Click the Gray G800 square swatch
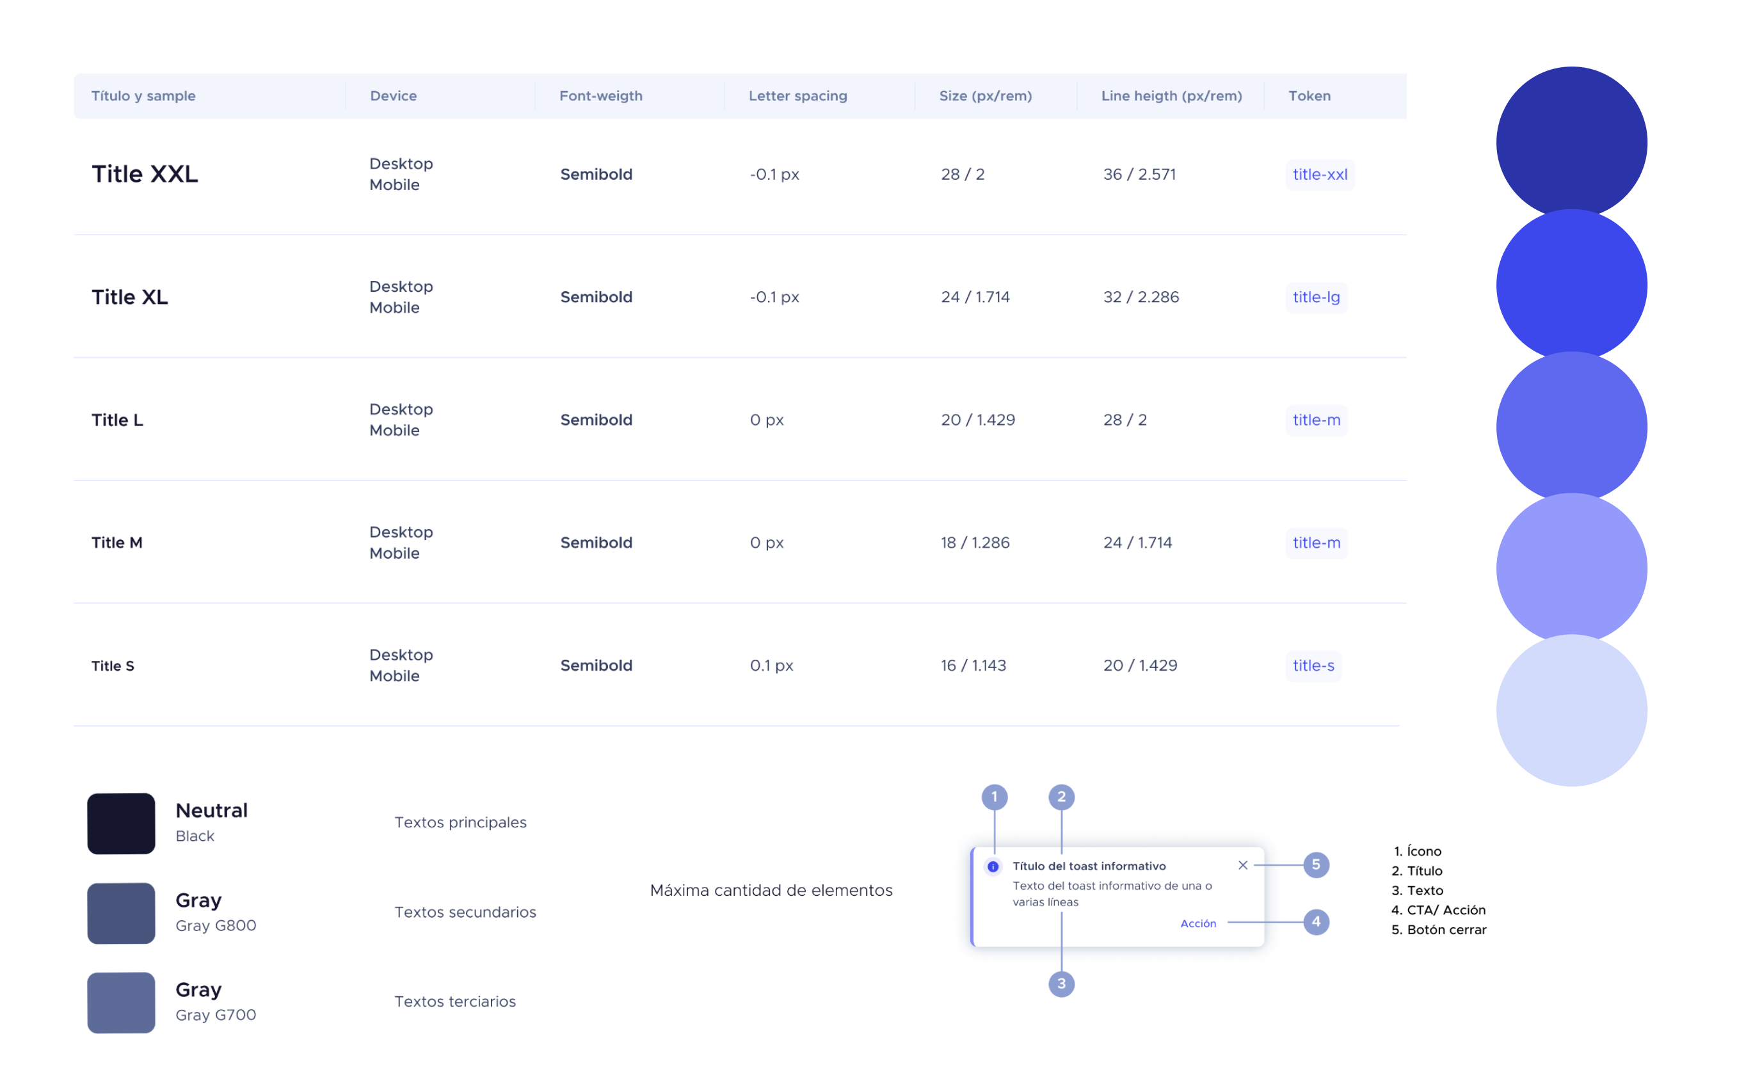1737x1084 pixels. (121, 913)
